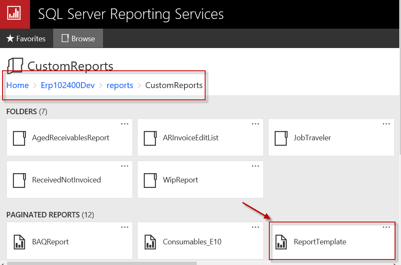Screen dimensions: 401x265
Task: Navigate to Erp102400Dev breadcrumb link
Action: click(x=68, y=86)
